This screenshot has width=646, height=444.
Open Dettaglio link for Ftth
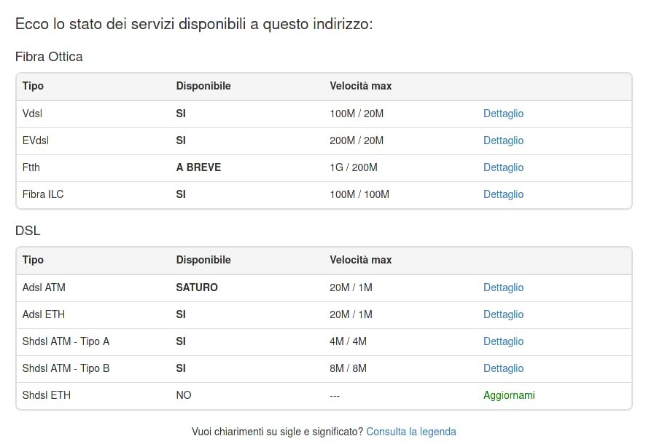pyautogui.click(x=503, y=167)
